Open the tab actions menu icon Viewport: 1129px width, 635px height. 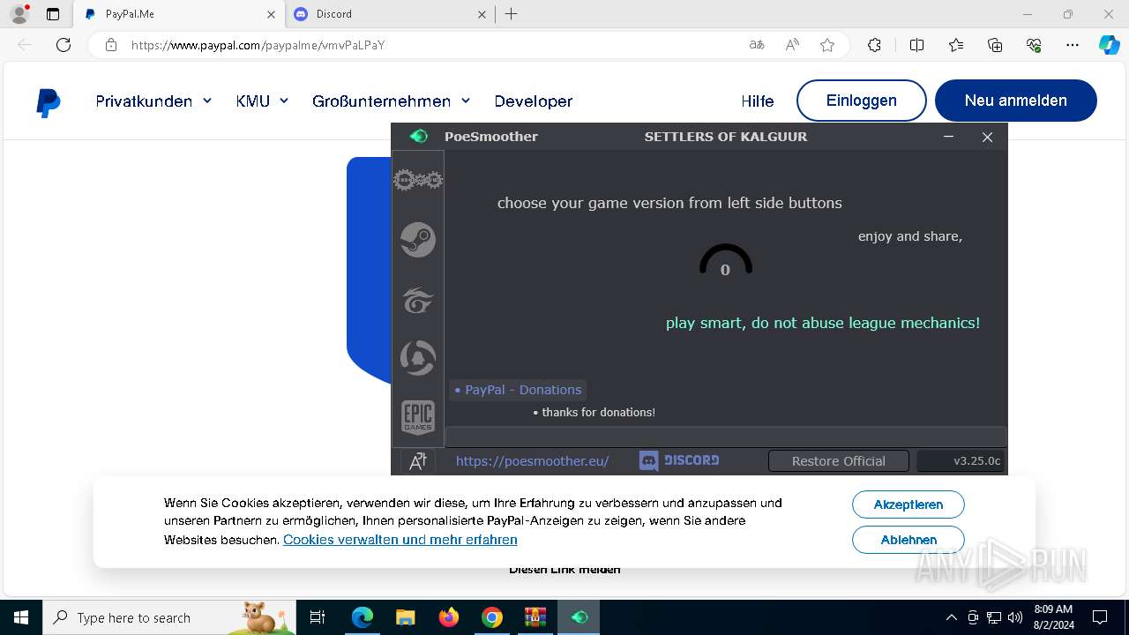click(53, 14)
